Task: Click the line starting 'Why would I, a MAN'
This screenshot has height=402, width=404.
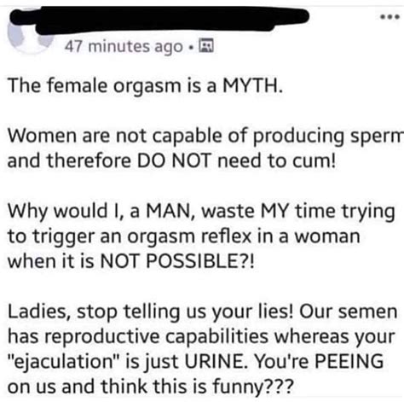Action: pos(201,212)
